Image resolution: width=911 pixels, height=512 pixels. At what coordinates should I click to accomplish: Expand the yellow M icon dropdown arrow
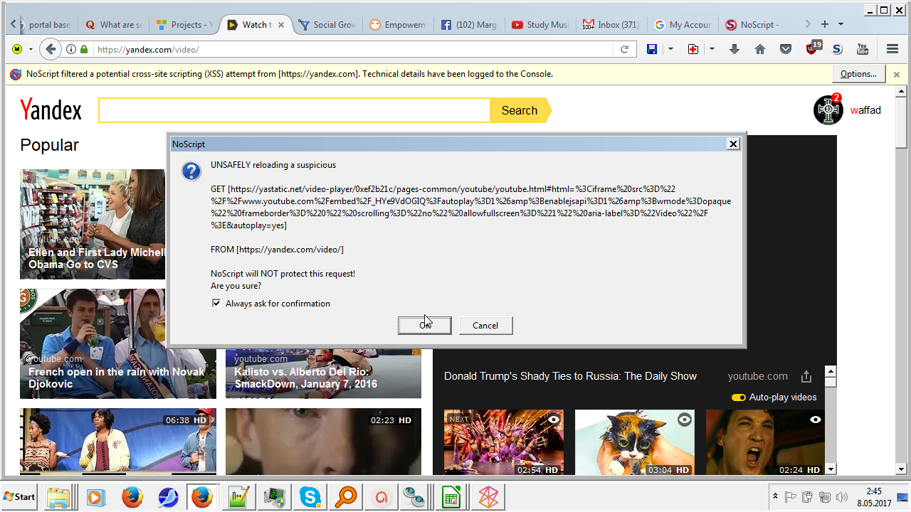[31, 49]
